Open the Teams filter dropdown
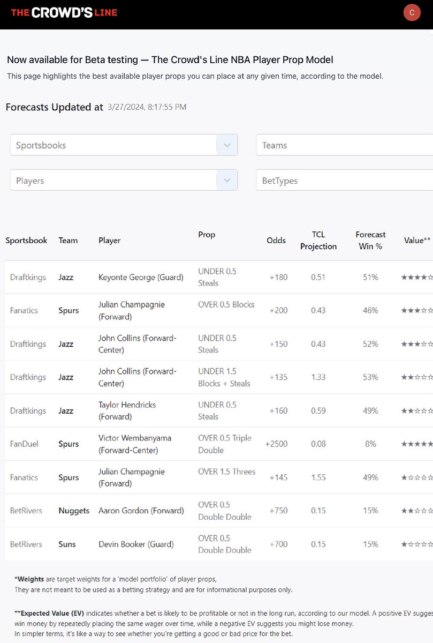The height and width of the screenshot is (643, 433). coord(345,145)
